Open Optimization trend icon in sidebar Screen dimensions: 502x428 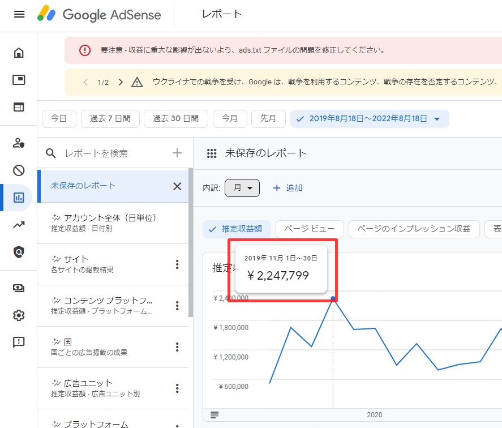(x=19, y=225)
